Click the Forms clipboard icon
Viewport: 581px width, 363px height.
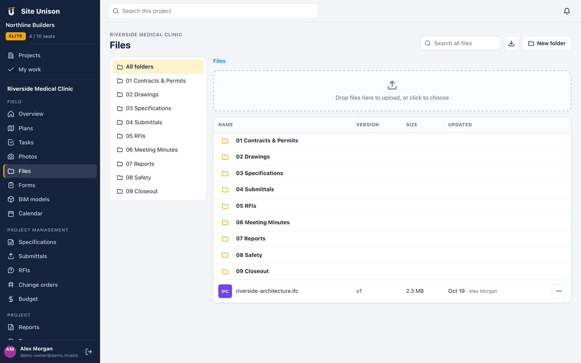click(11, 185)
